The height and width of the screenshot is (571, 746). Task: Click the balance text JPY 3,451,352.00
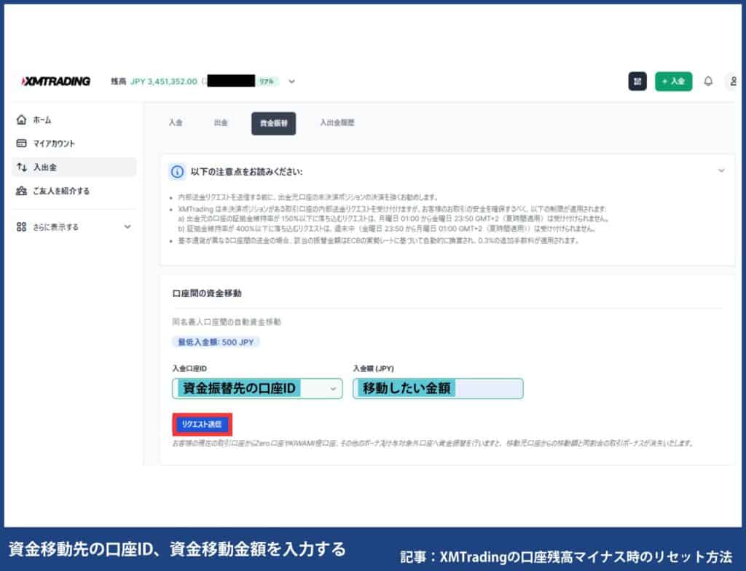coord(164,82)
